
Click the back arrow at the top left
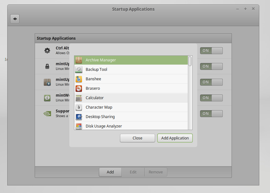click(14, 19)
